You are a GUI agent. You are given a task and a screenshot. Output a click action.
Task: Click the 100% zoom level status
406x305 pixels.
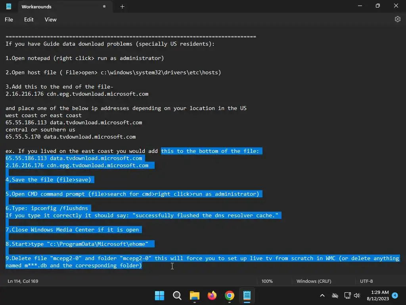267,281
